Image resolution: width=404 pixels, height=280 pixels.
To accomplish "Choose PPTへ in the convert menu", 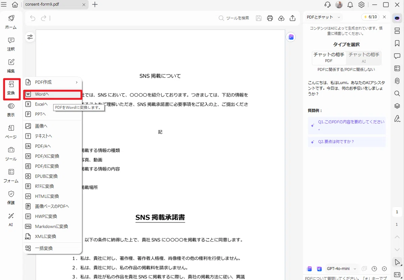I will (52, 114).
